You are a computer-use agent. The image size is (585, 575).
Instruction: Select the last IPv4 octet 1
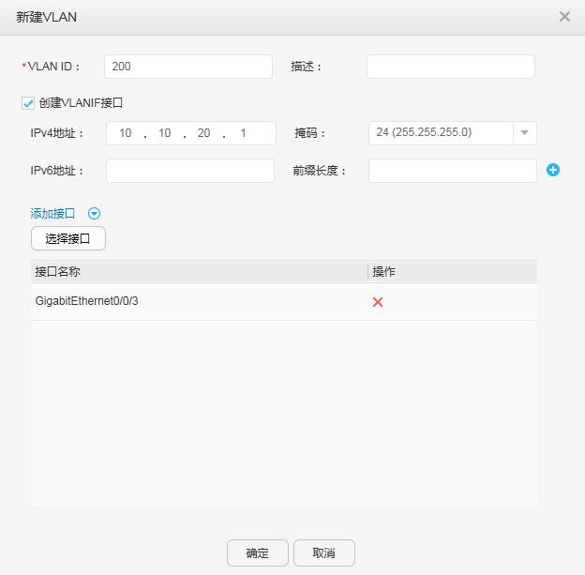pyautogui.click(x=243, y=133)
